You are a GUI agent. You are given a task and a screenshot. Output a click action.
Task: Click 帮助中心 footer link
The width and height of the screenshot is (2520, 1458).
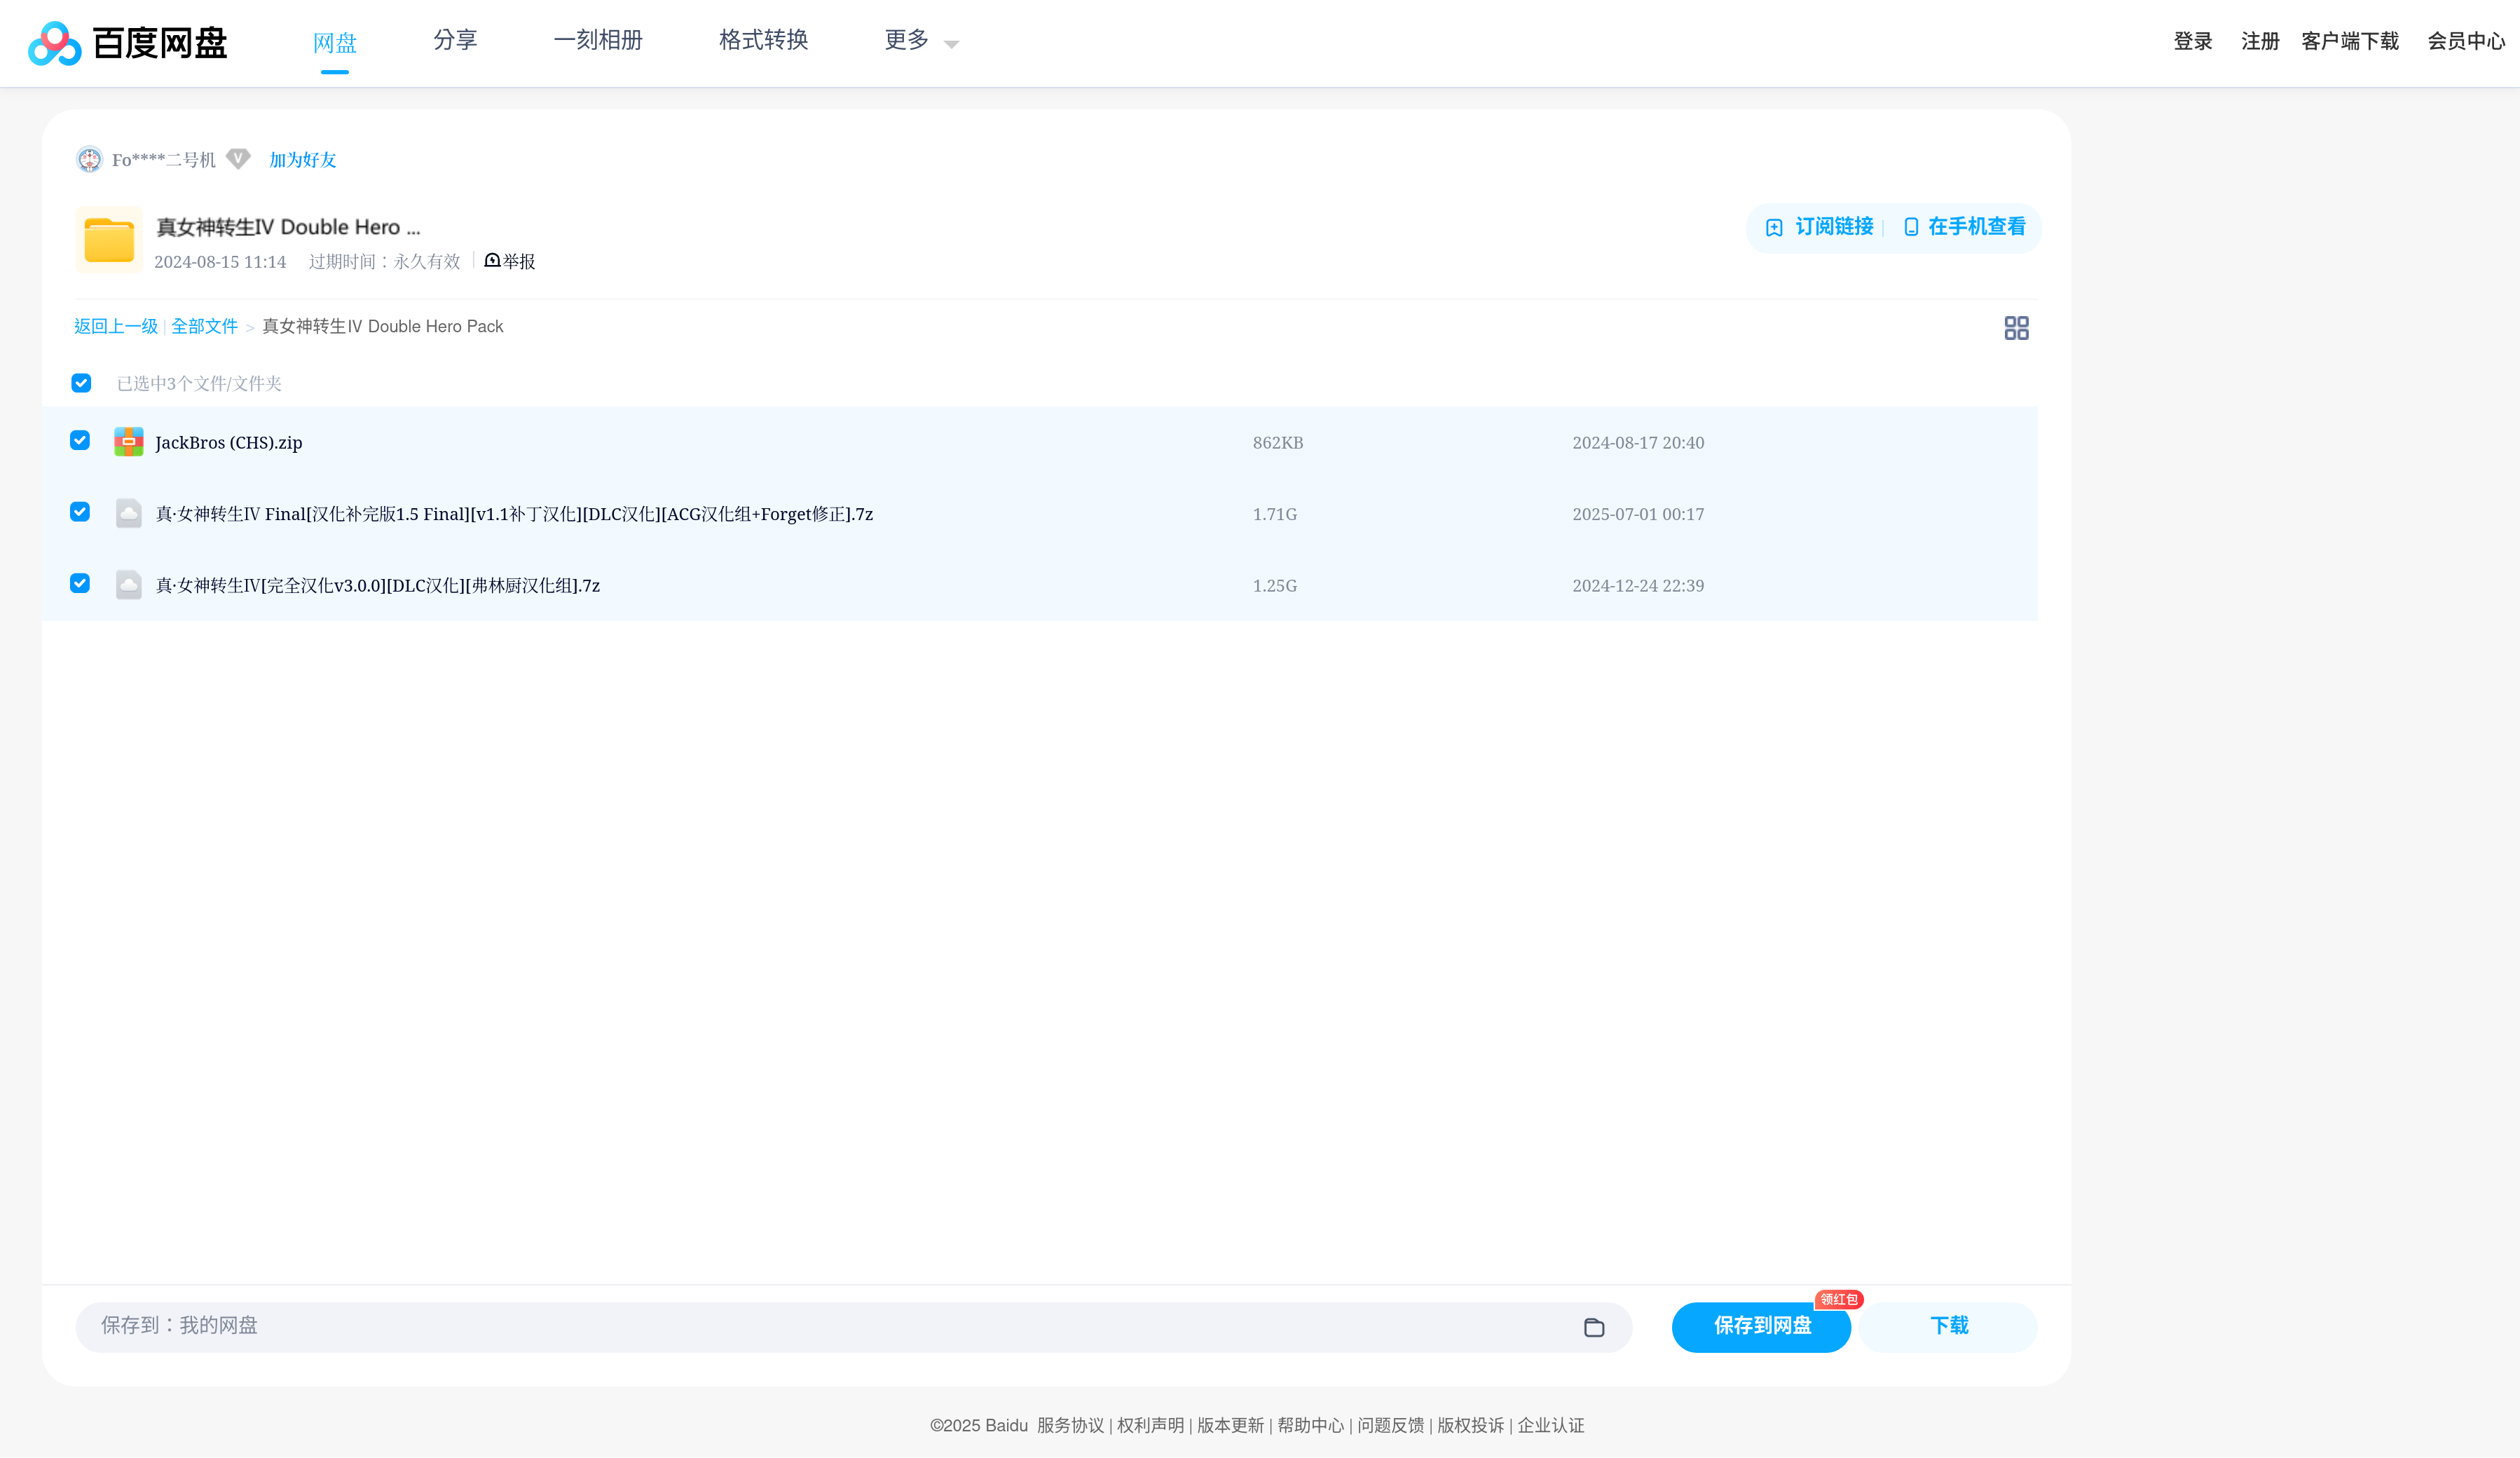(x=1310, y=1425)
